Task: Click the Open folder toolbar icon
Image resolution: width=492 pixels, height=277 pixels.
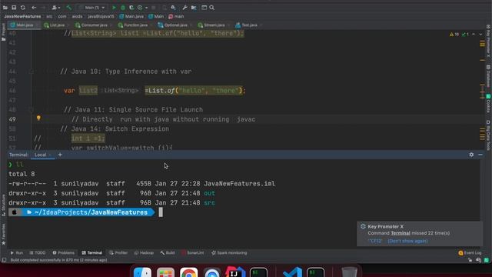Action: 5,8
